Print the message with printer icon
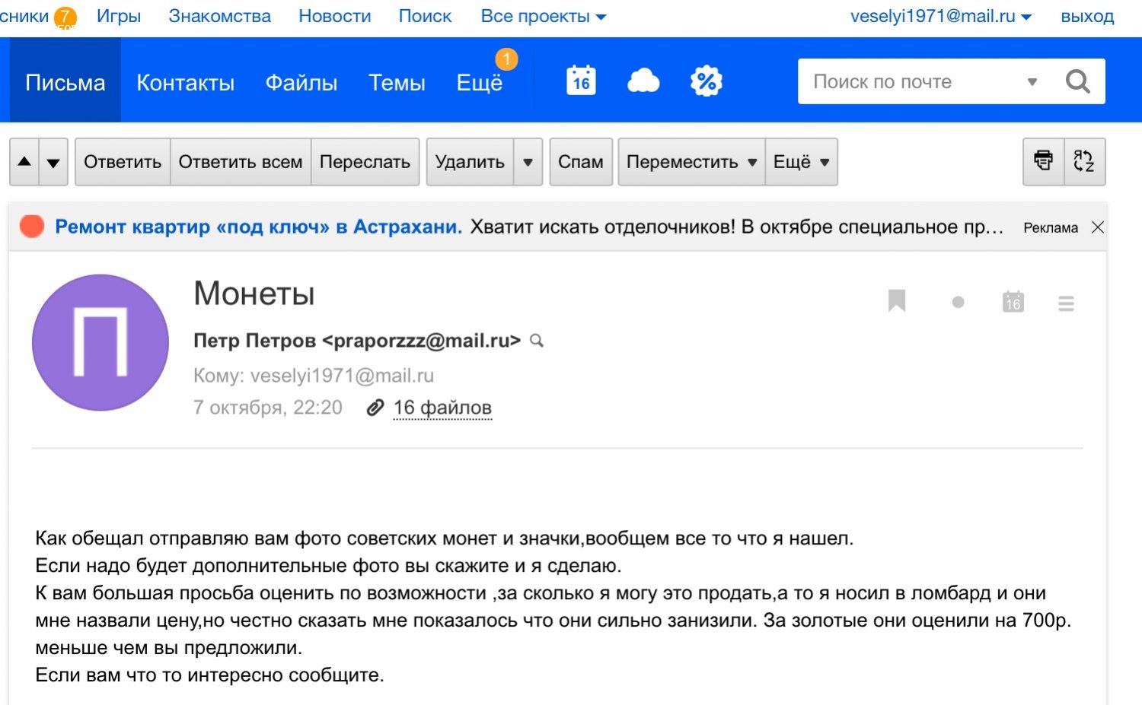Screen dimensions: 1142x705 tap(1043, 161)
